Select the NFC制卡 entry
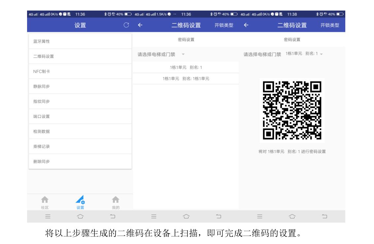 [80, 71]
